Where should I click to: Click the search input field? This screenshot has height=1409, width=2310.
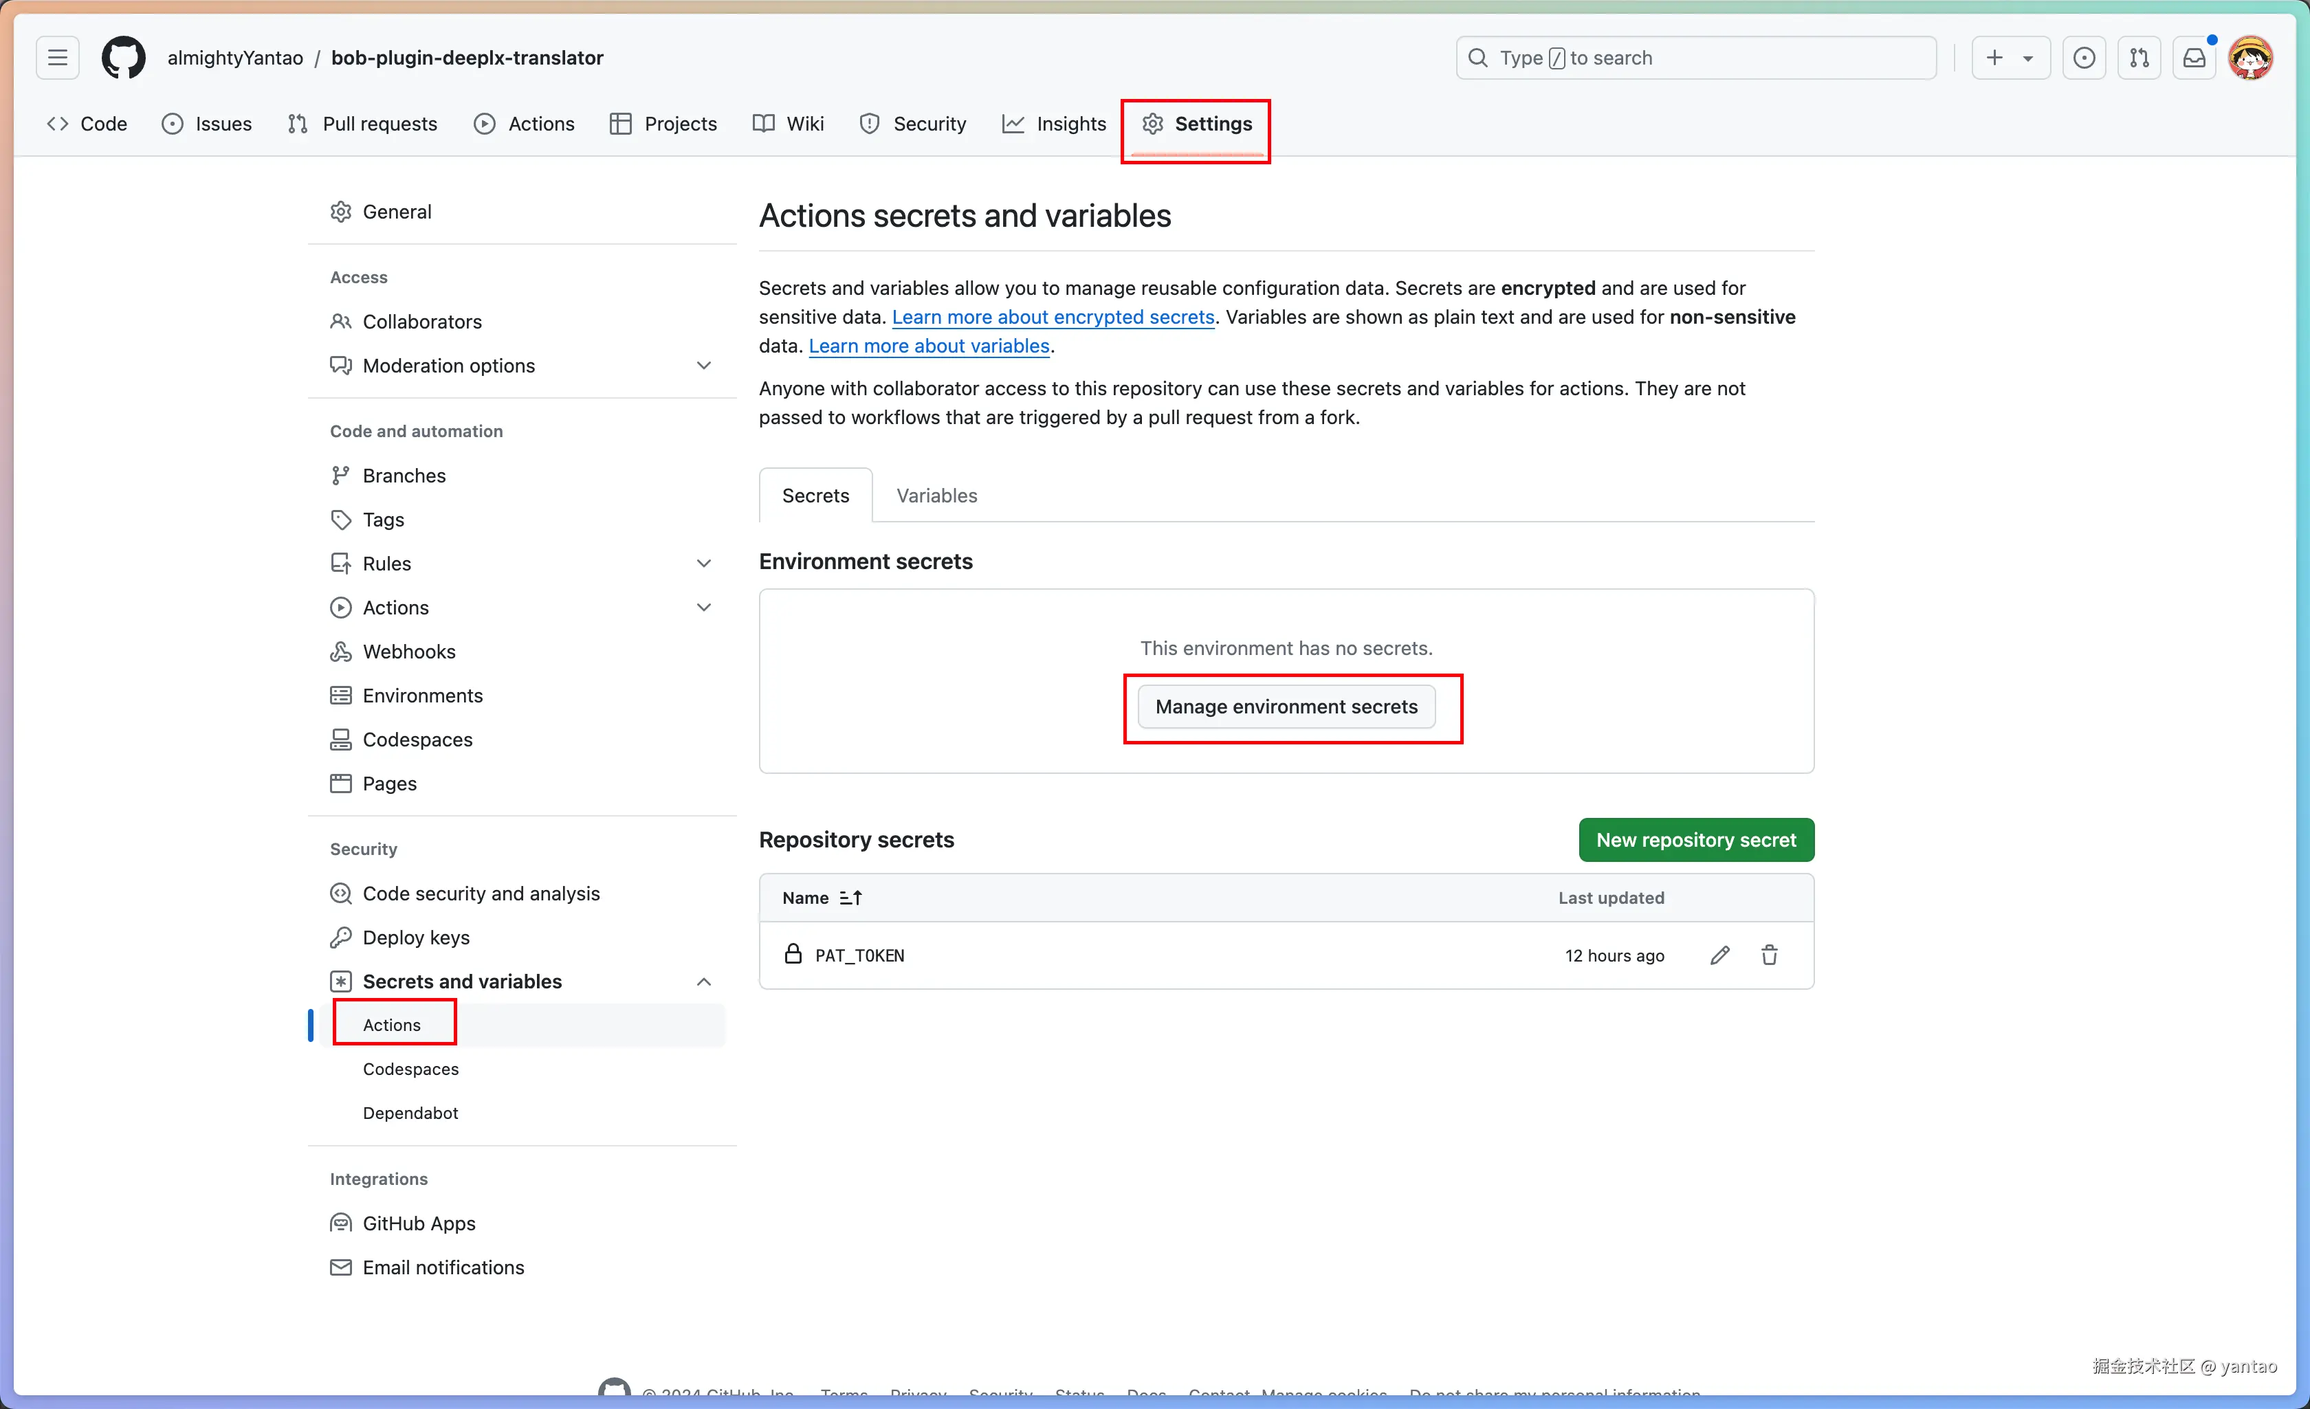coord(1695,58)
